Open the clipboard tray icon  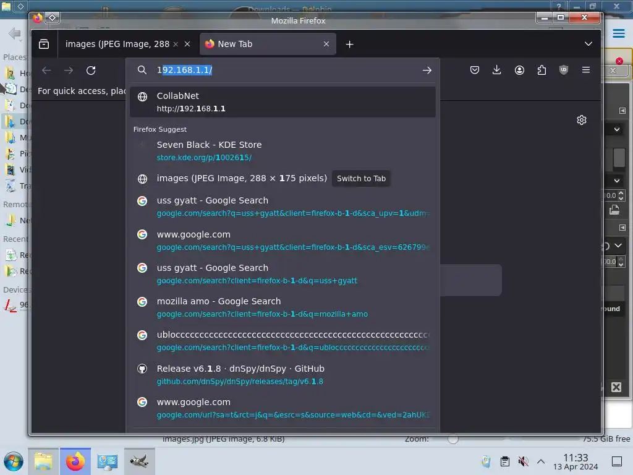pyautogui.click(x=504, y=461)
